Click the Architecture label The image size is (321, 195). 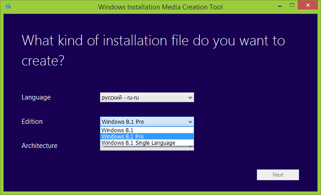point(39,146)
